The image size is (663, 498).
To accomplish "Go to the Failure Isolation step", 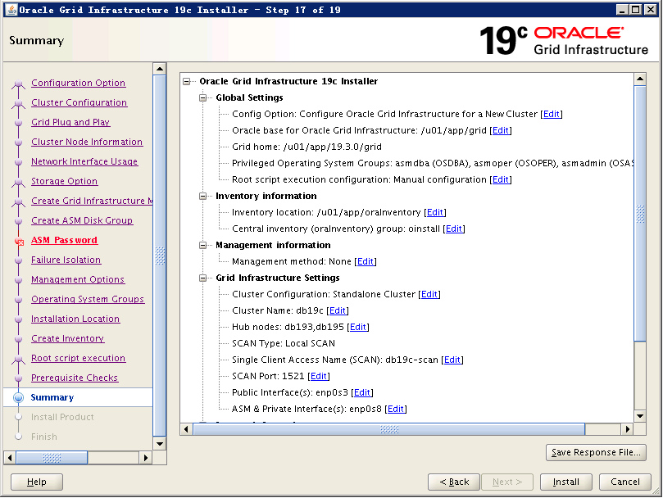I will click(x=66, y=260).
